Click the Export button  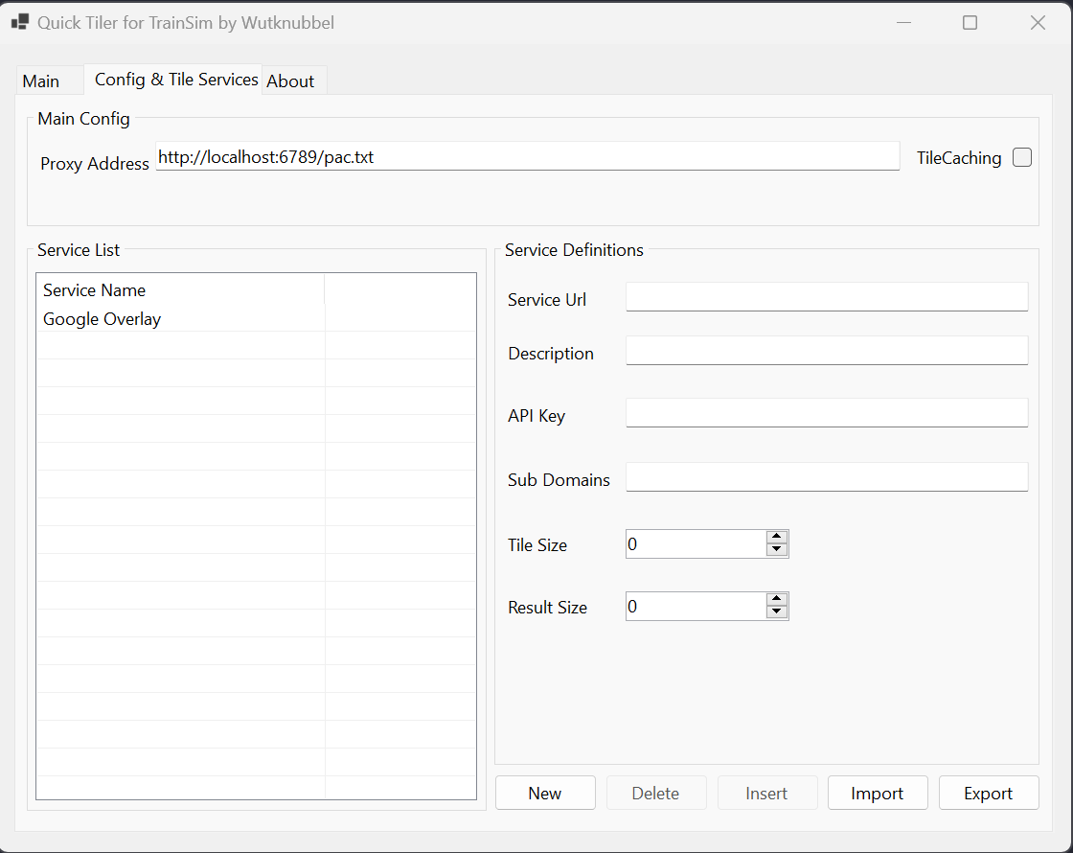pyautogui.click(x=988, y=793)
